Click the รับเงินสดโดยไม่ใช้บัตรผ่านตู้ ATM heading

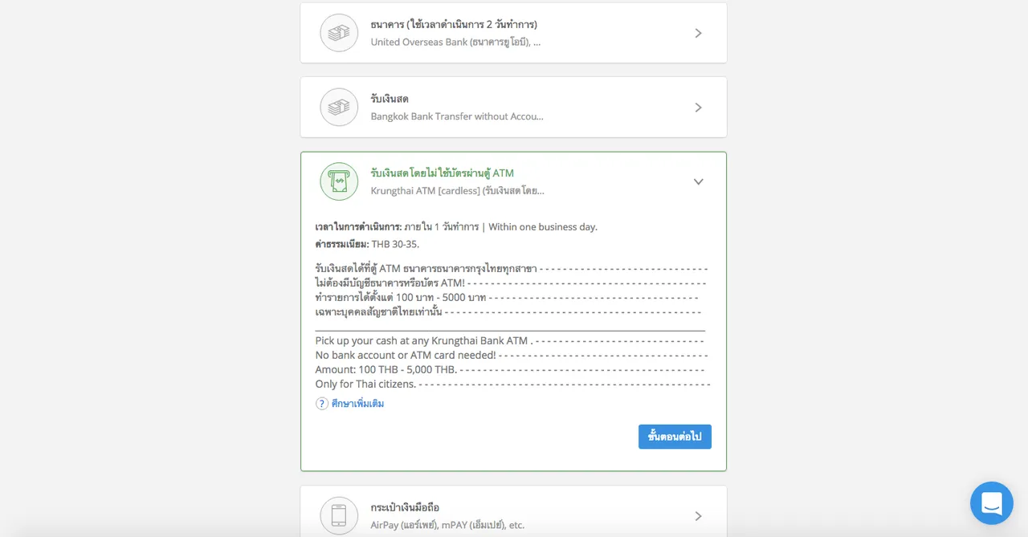[x=442, y=173]
